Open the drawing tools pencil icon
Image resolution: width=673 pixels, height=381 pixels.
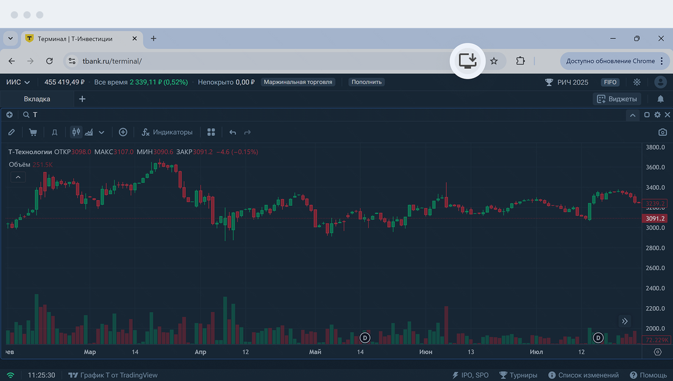tap(12, 132)
